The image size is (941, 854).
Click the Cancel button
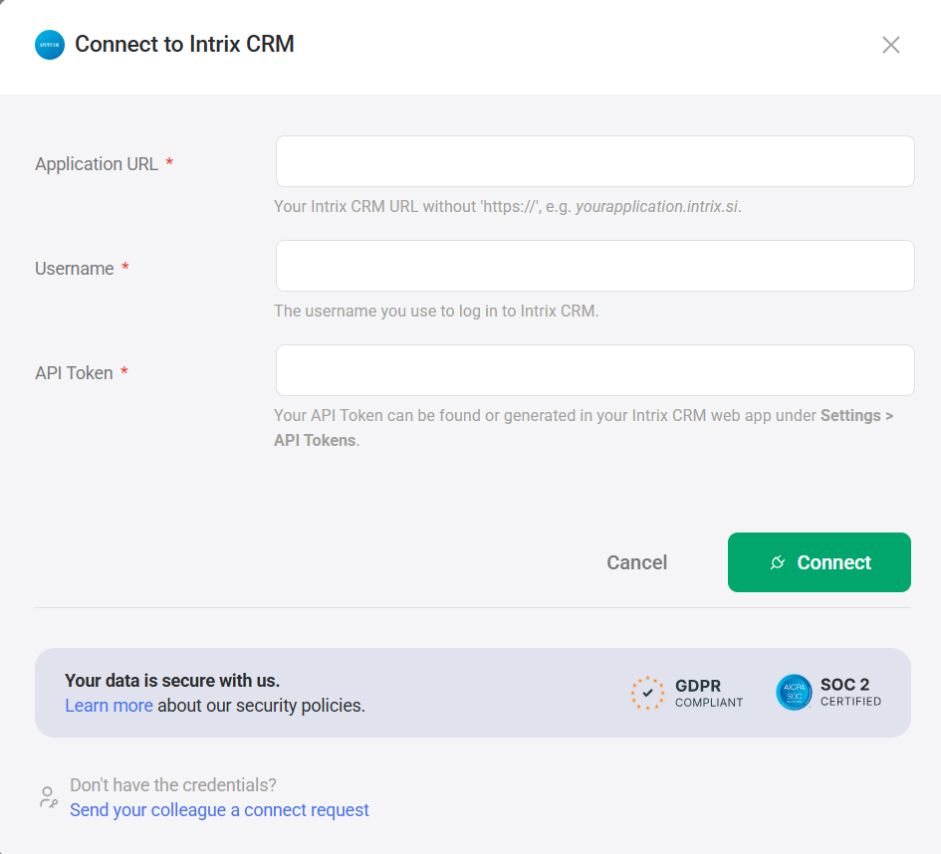pos(636,562)
